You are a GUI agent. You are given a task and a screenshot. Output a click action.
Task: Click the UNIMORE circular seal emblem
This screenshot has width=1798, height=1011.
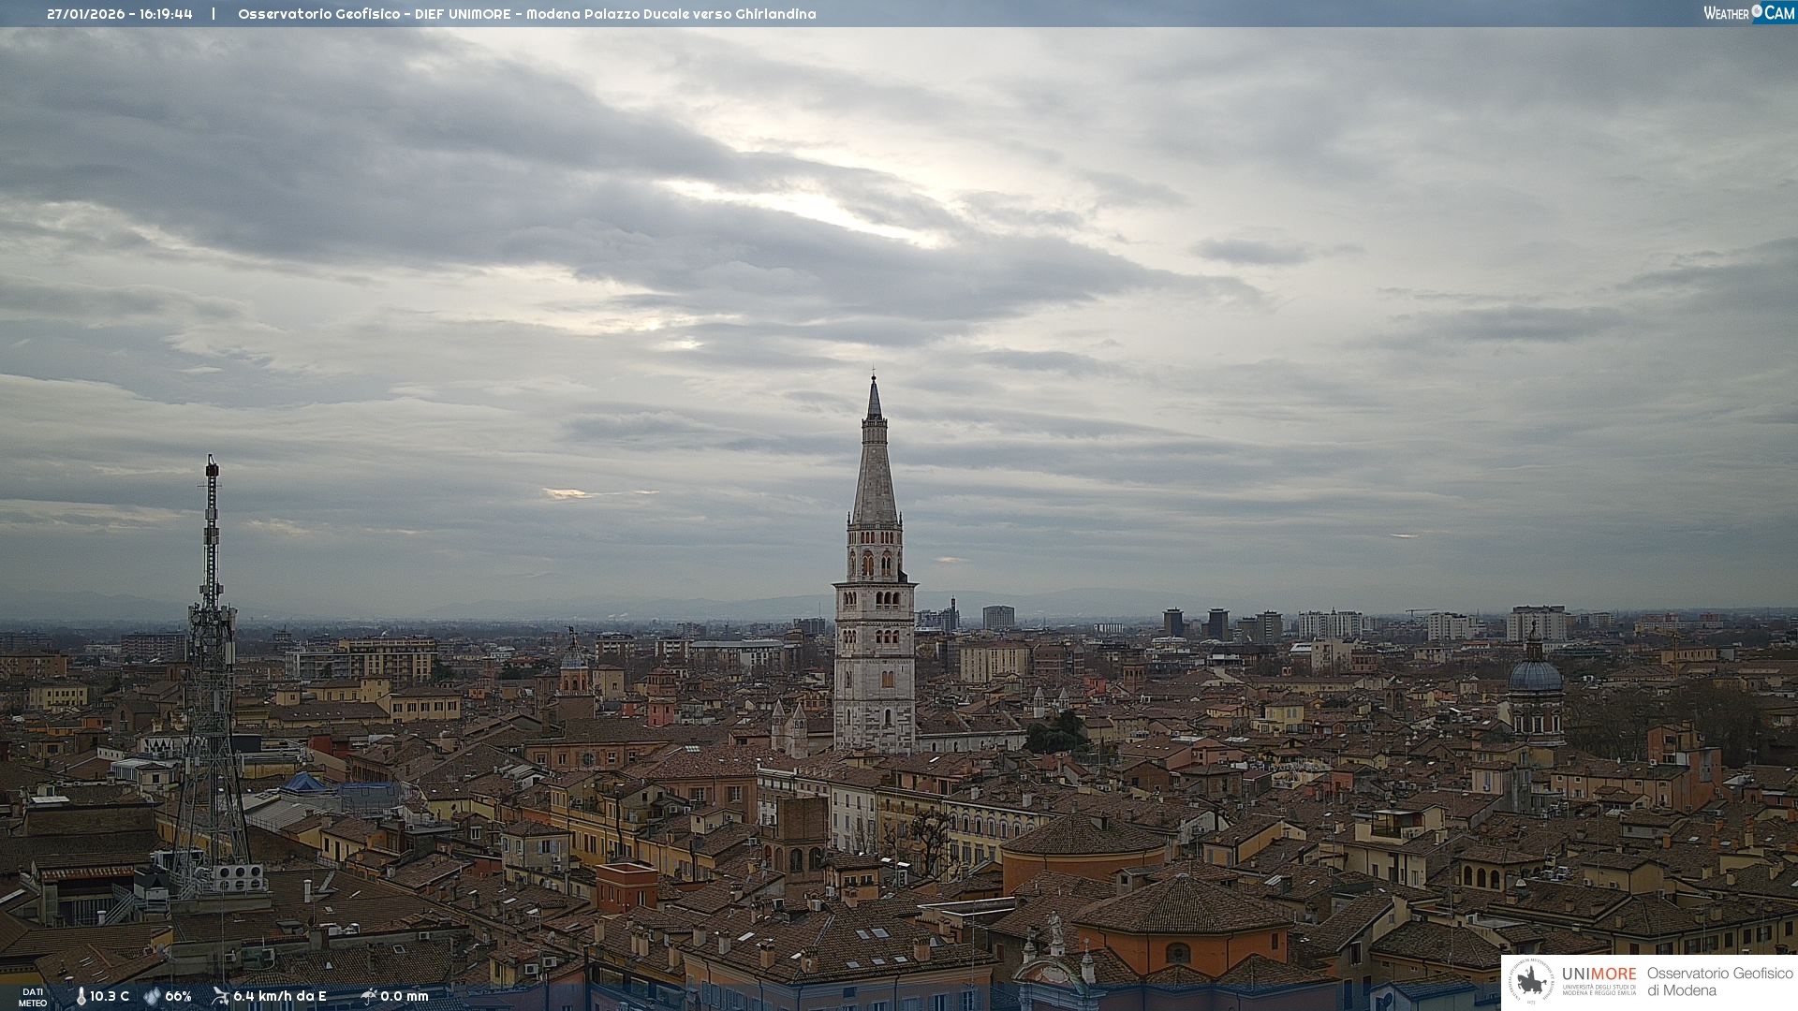1532,982
